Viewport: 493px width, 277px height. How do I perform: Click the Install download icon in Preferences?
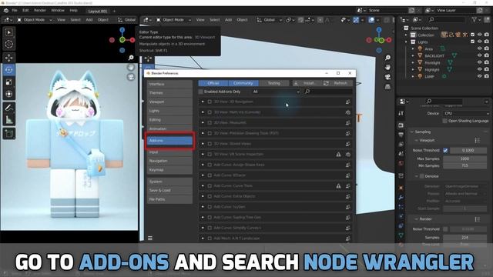(x=296, y=83)
